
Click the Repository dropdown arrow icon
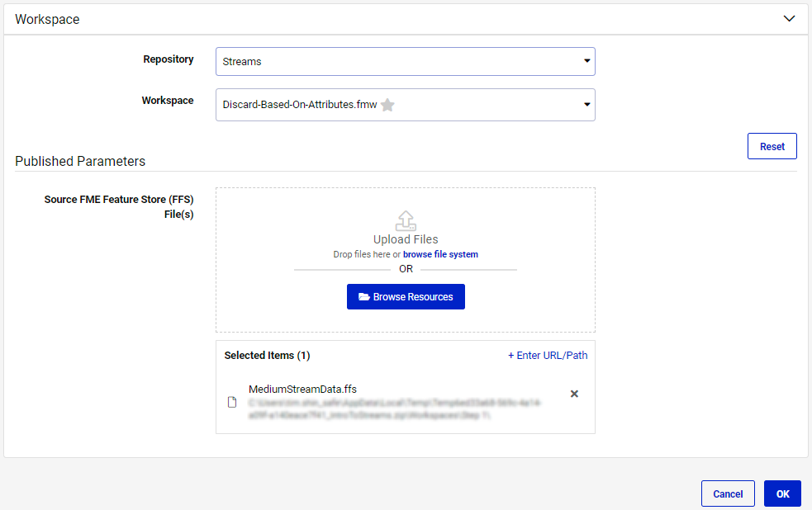(586, 61)
